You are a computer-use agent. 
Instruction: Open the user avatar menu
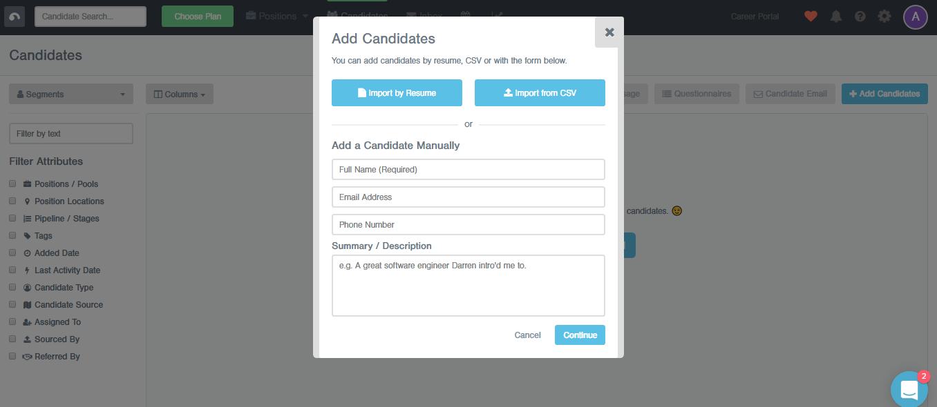coord(915,17)
